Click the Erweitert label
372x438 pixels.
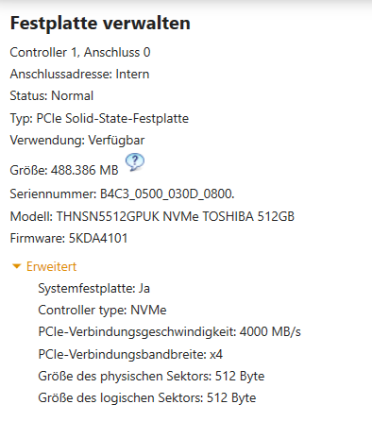tap(51, 266)
